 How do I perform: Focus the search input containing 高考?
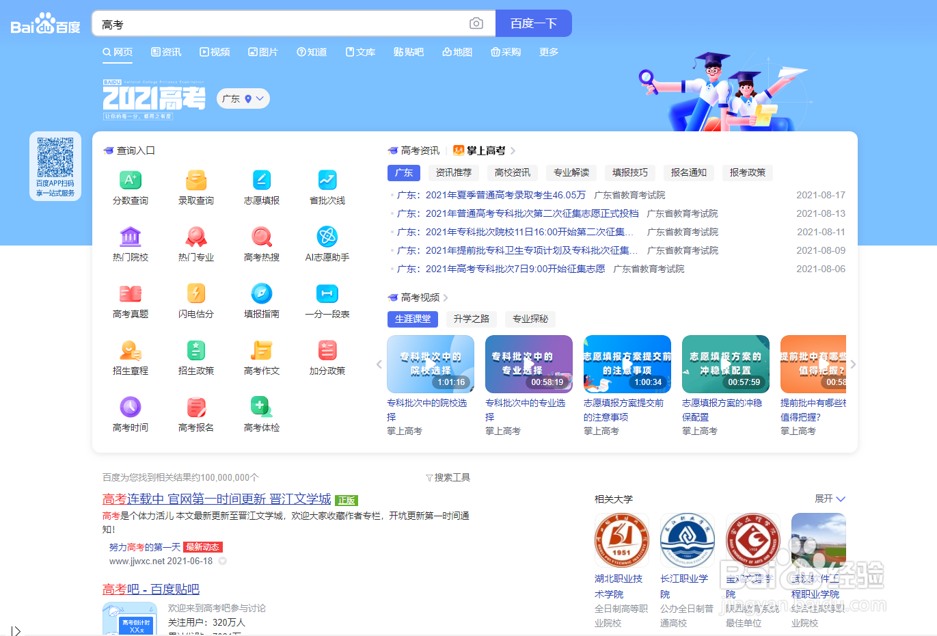pyautogui.click(x=280, y=24)
